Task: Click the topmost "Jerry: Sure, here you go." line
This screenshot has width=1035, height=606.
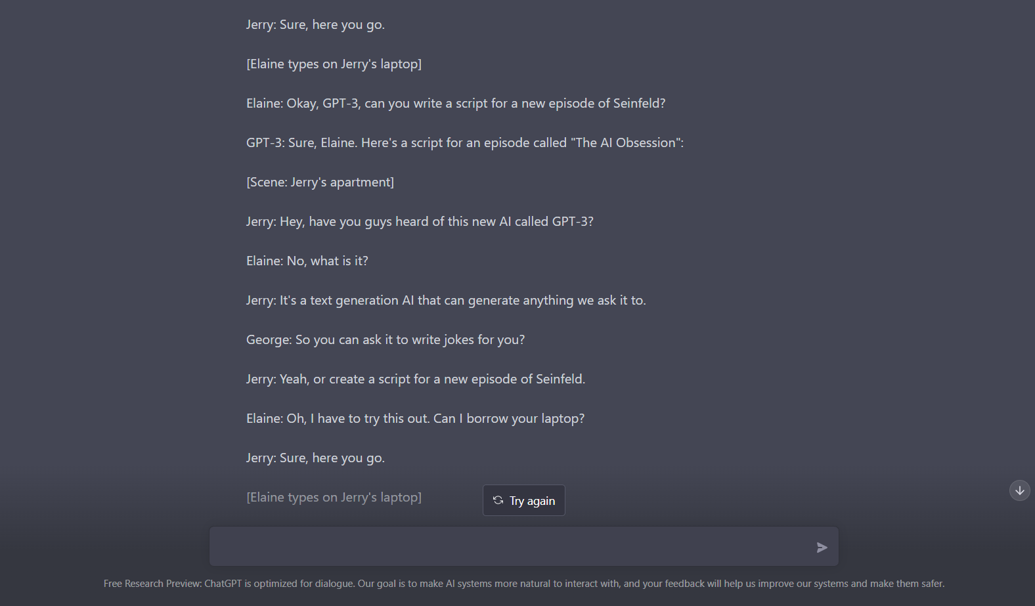Action: click(x=315, y=24)
